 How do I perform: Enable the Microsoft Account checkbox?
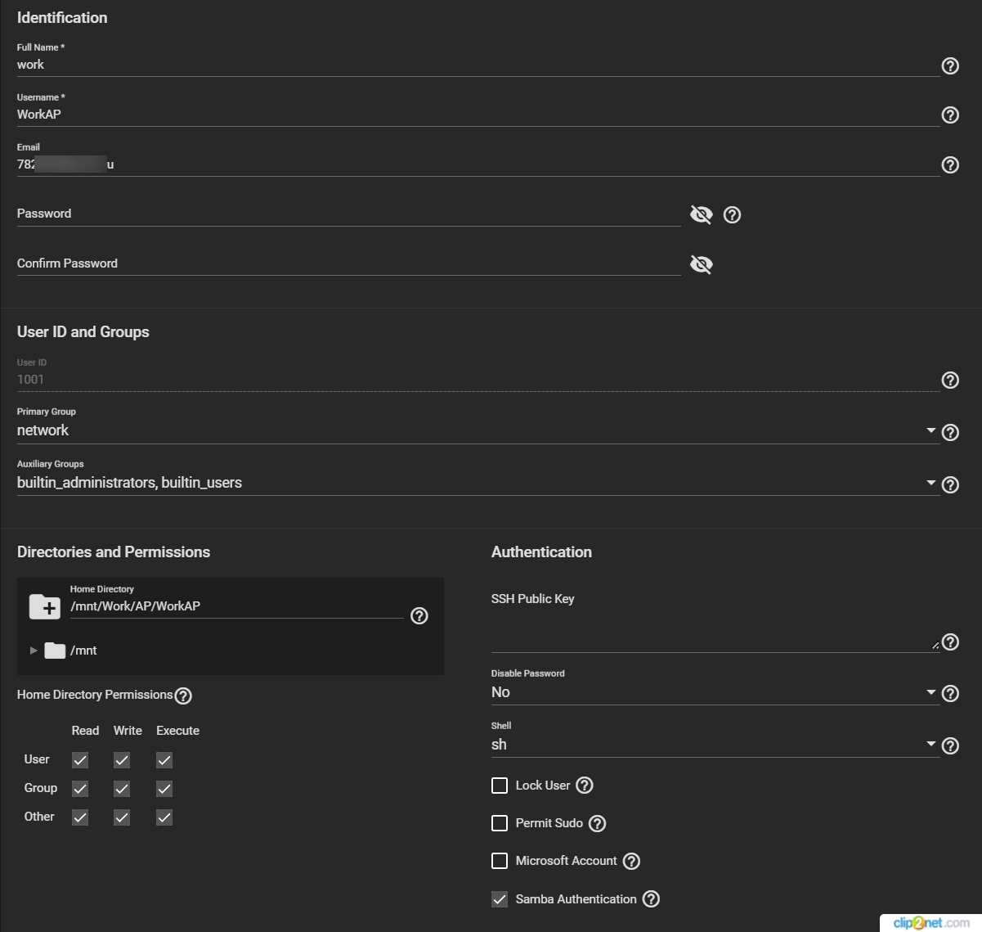pyautogui.click(x=500, y=861)
